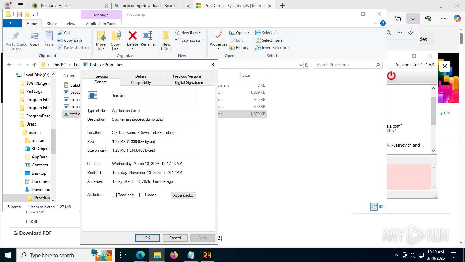Screen dimensions: 465x262
Task: Click Select all in ribbon
Action: (266, 33)
